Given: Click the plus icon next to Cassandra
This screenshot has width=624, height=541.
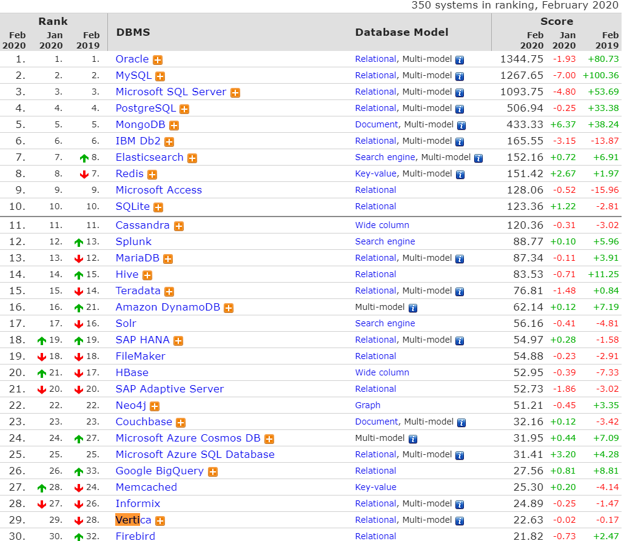Looking at the screenshot, I should click(x=179, y=226).
